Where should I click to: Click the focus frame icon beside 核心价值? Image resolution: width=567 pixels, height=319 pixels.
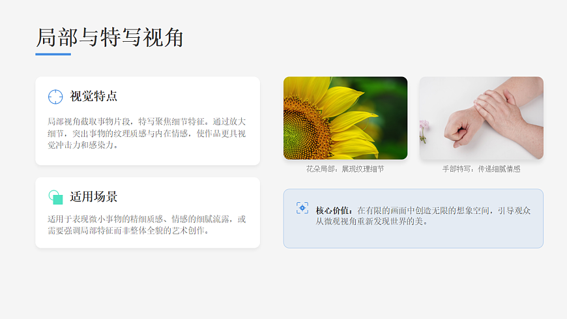pyautogui.click(x=302, y=208)
